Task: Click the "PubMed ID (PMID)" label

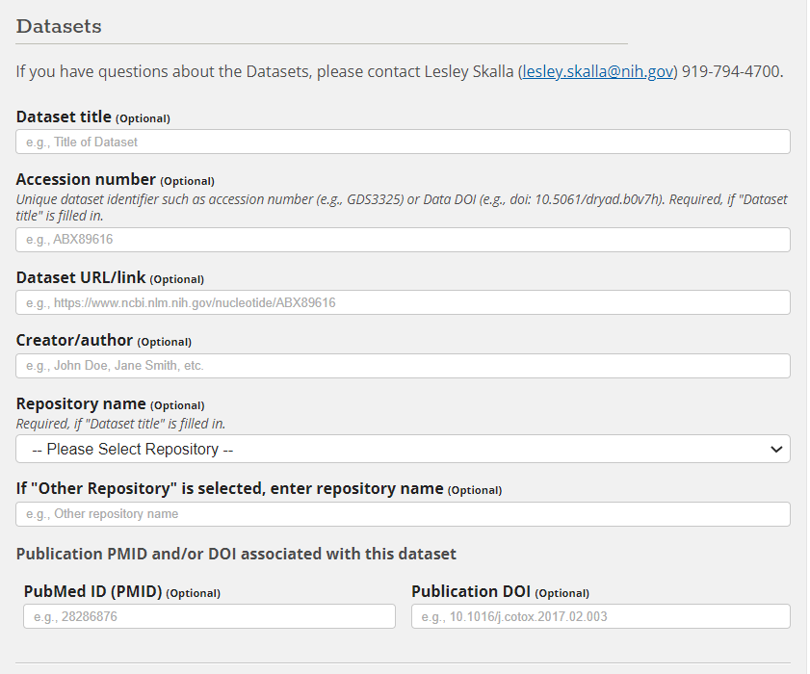Action: (x=92, y=591)
